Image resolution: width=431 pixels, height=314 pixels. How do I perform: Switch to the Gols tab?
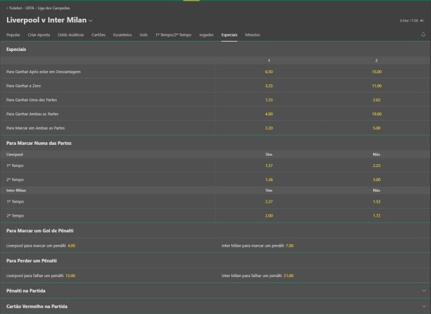(143, 35)
